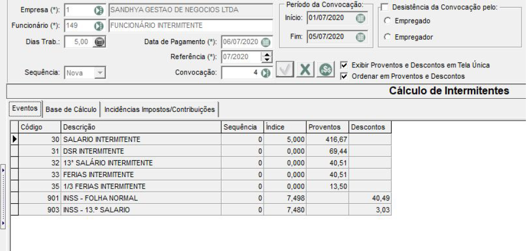Image resolution: width=527 pixels, height=251 pixels.
Task: Open calendar icon for Início date
Action: 360,18
